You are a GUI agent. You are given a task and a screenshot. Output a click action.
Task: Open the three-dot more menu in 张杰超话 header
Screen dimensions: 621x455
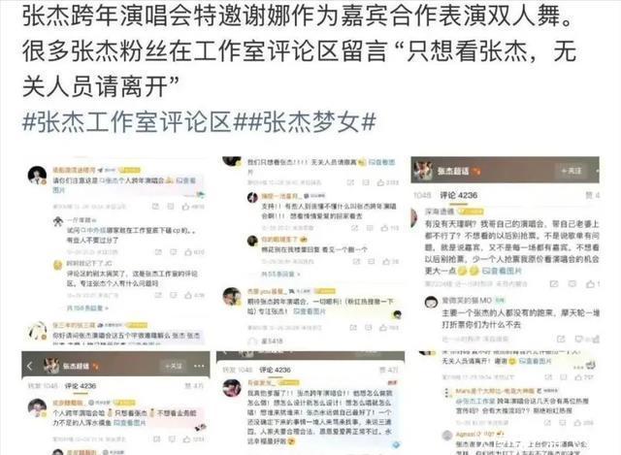tap(199, 367)
